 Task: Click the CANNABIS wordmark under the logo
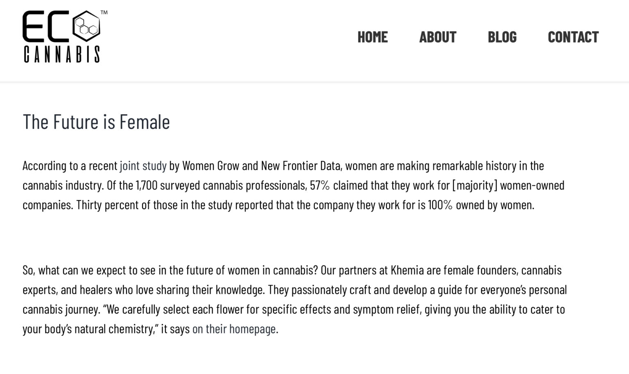click(61, 54)
